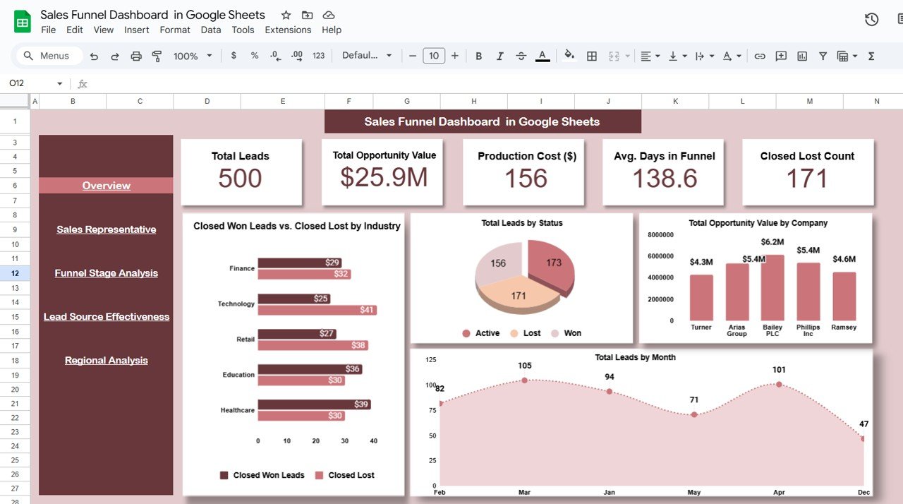The image size is (903, 504).
Task: Toggle bold formatting
Action: [x=479, y=56]
